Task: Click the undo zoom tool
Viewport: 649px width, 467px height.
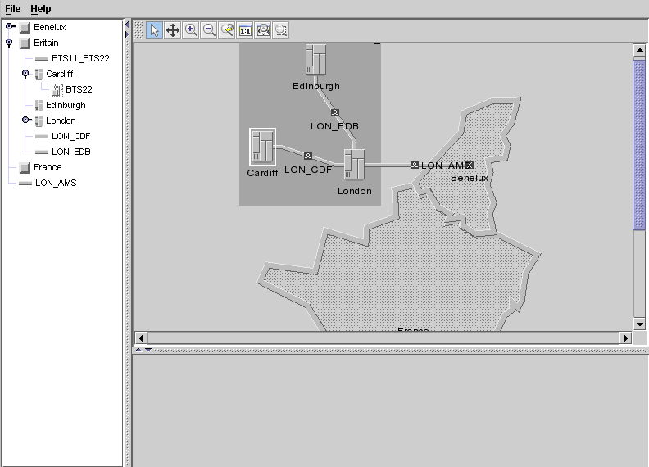Action: pos(227,30)
